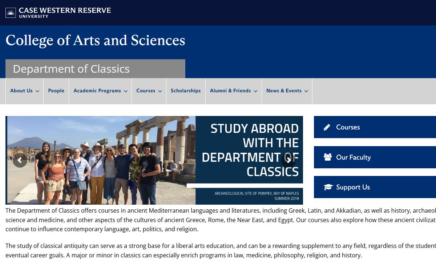The image size is (436, 269).
Task: Click the Case Western Reserve University wordmark
Action: tap(65, 12)
